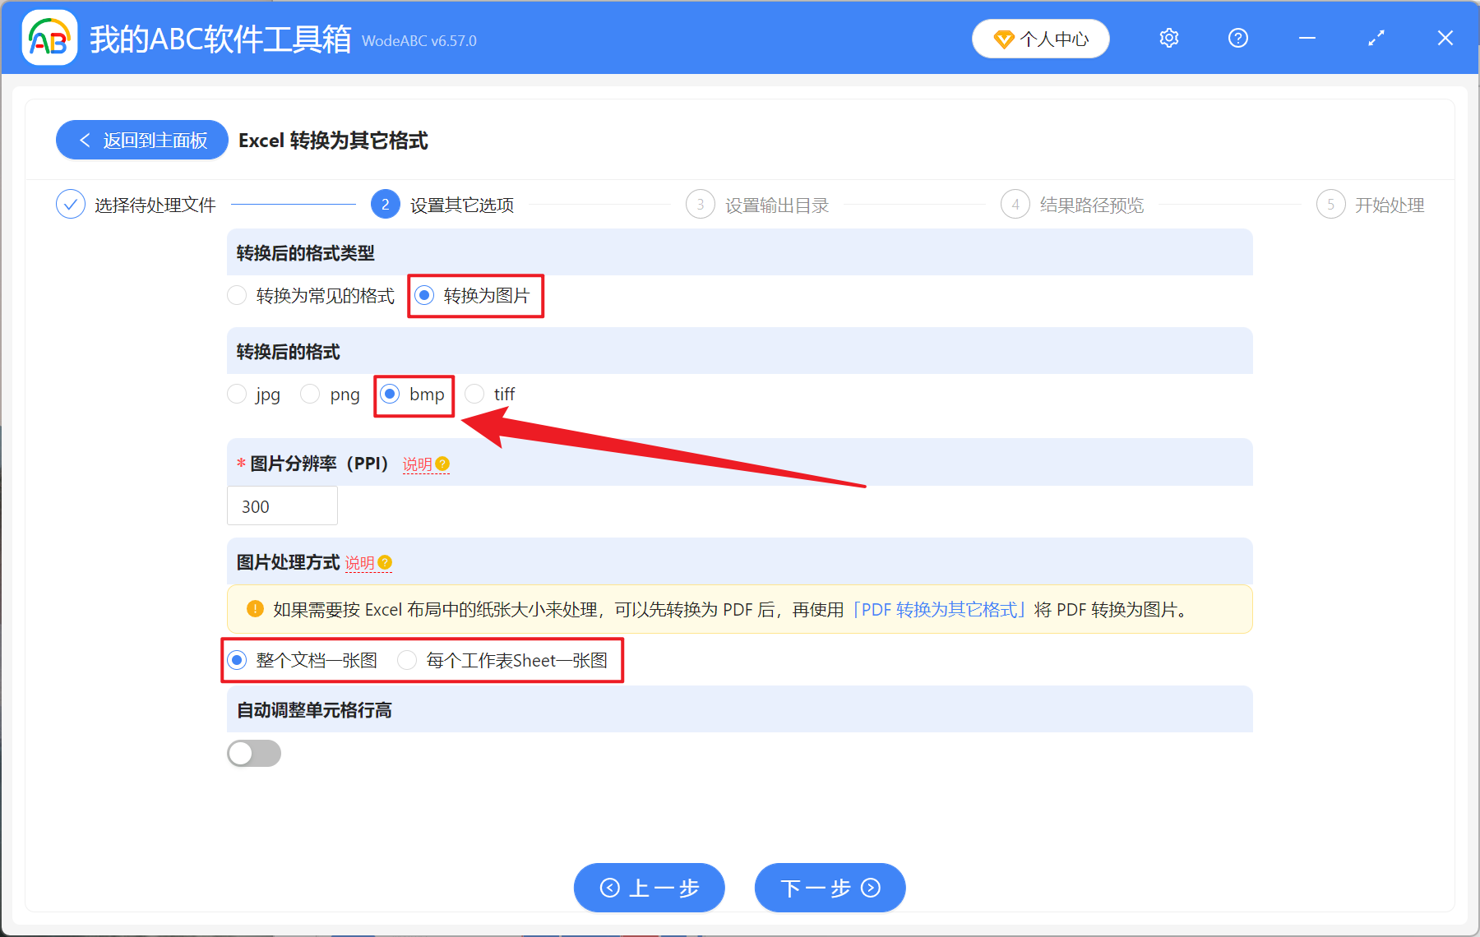1480x937 pixels.
Task: Click the AB app logo
Action: pyautogui.click(x=49, y=38)
